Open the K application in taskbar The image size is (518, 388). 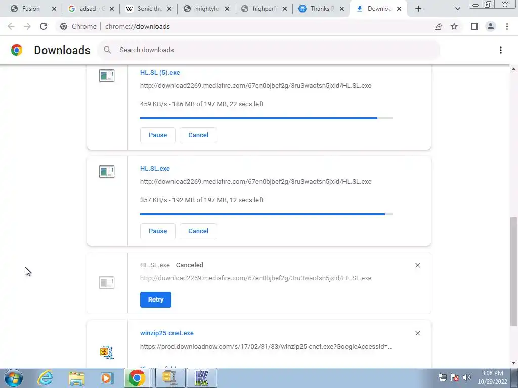point(202,378)
